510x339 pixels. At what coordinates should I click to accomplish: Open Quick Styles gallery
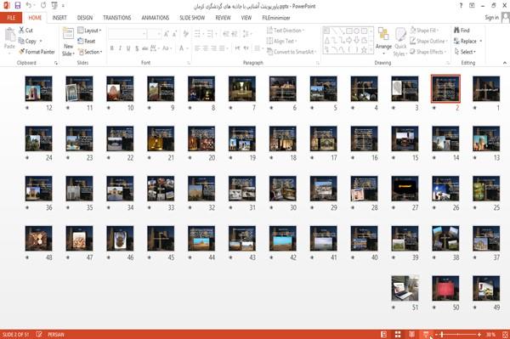coord(400,42)
